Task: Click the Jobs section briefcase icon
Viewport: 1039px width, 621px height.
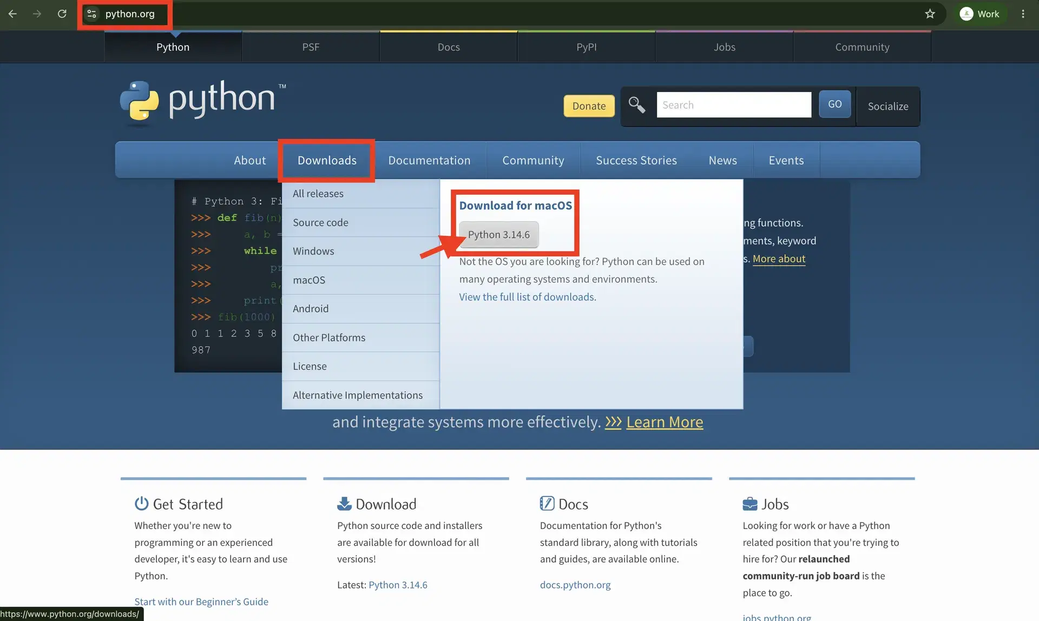Action: [x=750, y=504]
